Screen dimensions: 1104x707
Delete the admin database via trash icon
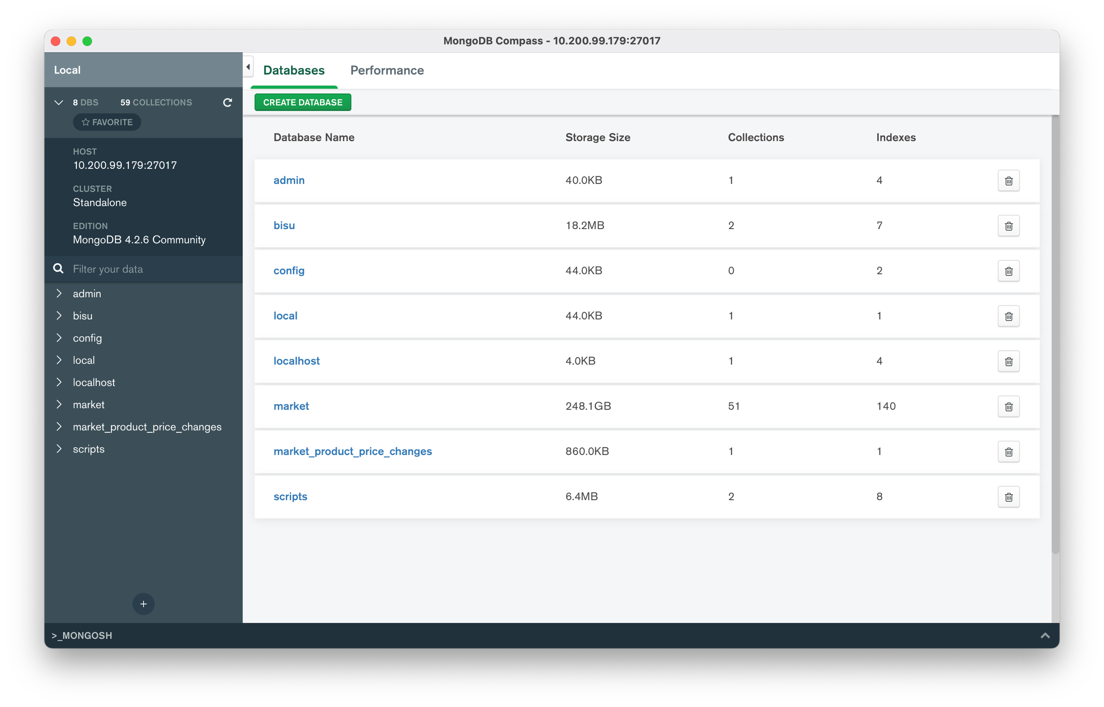(x=1009, y=180)
